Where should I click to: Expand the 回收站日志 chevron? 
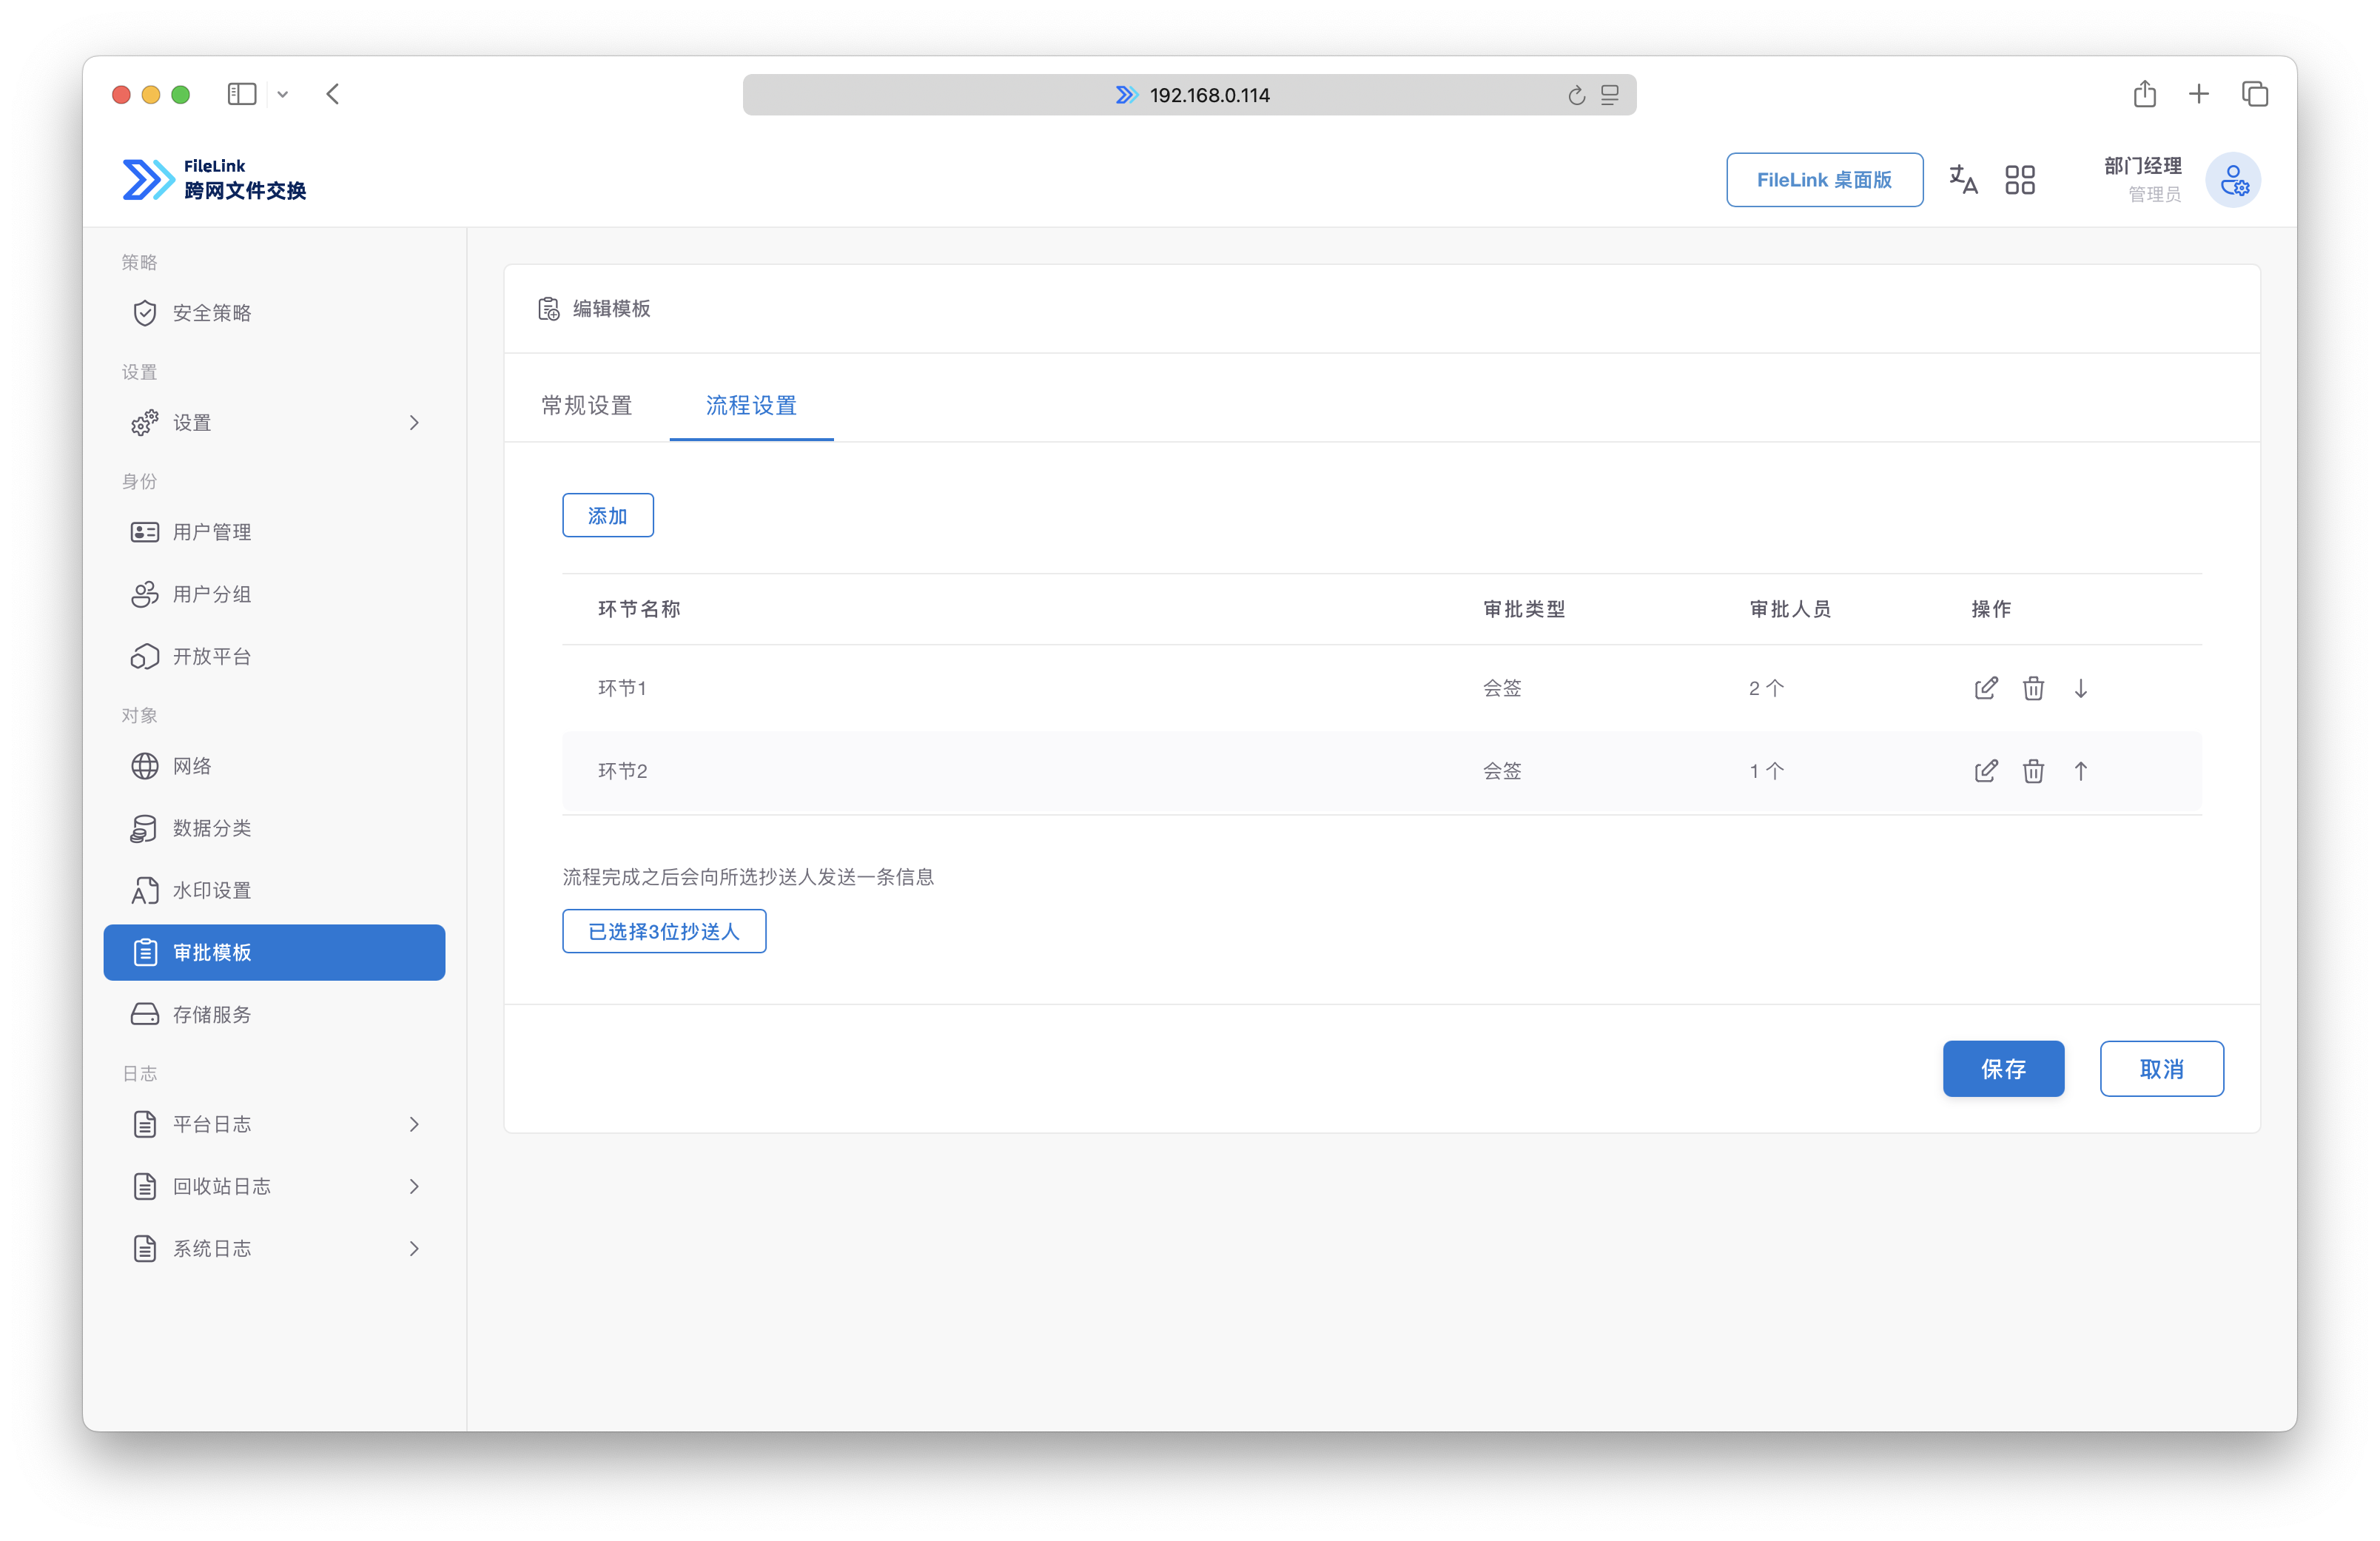click(x=414, y=1186)
